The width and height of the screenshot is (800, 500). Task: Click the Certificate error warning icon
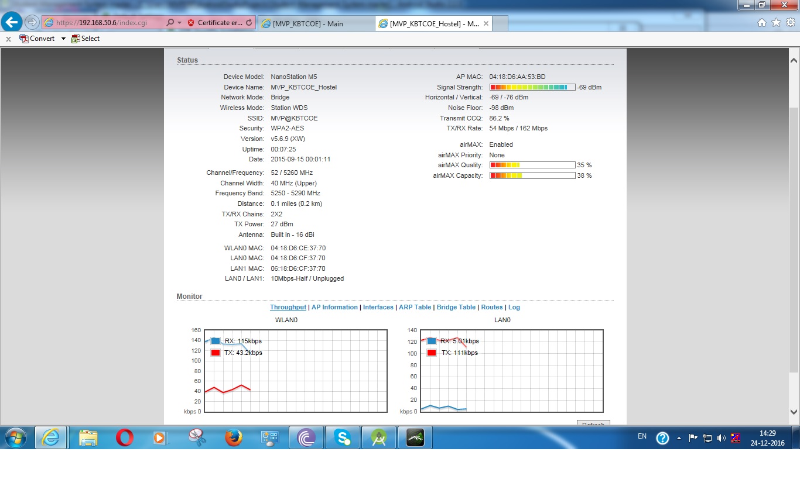[x=191, y=23]
